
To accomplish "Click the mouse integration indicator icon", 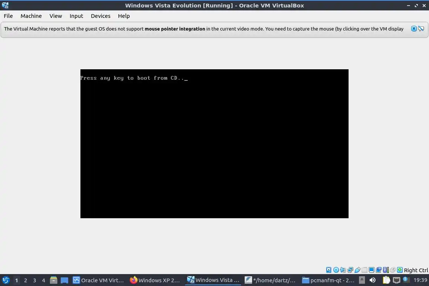I will [393, 270].
